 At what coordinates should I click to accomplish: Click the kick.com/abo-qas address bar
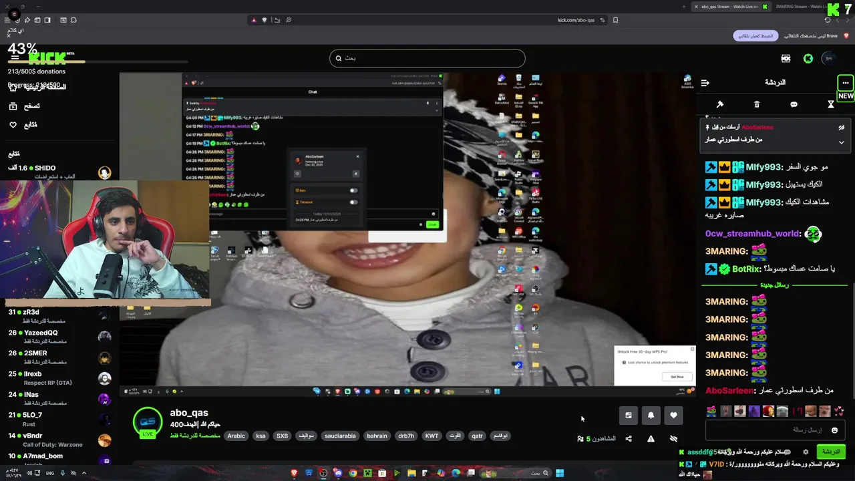(x=576, y=20)
